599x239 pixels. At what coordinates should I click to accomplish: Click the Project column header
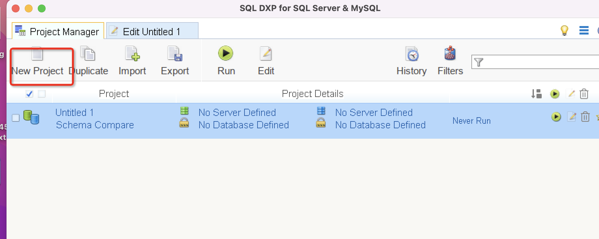[x=114, y=94]
